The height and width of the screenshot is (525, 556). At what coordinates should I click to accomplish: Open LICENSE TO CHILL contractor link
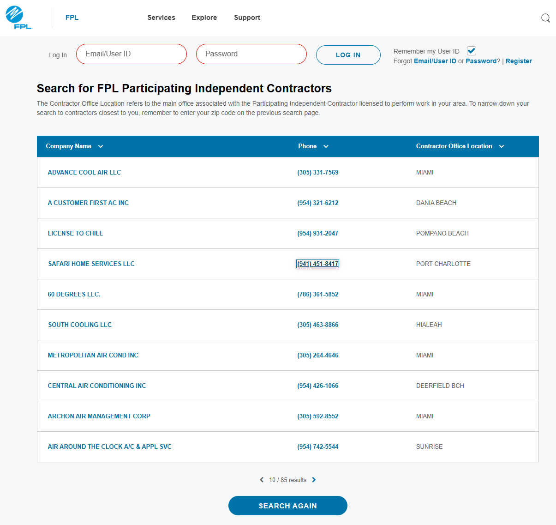click(x=75, y=233)
